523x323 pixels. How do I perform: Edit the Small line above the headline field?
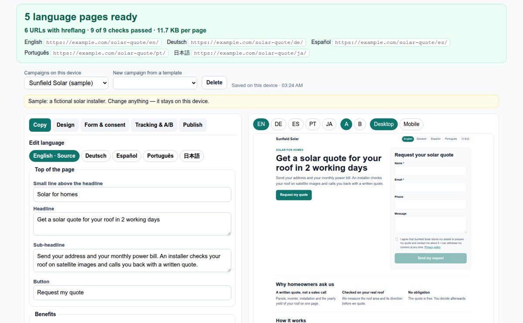click(x=132, y=194)
